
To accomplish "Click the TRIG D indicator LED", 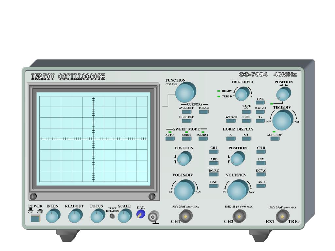I will pyautogui.click(x=219, y=96).
